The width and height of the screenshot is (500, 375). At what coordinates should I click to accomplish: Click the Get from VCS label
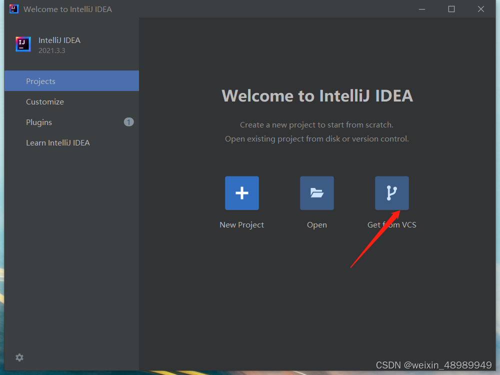pos(391,225)
